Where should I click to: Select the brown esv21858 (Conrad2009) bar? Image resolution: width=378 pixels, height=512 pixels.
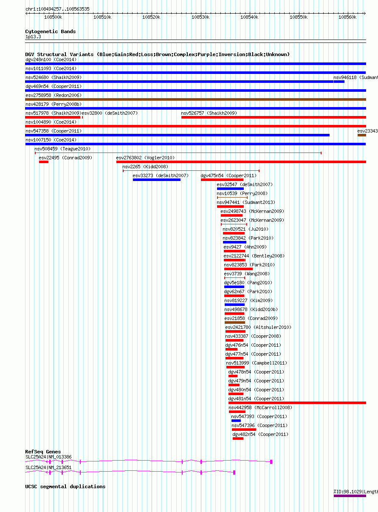coord(235,322)
